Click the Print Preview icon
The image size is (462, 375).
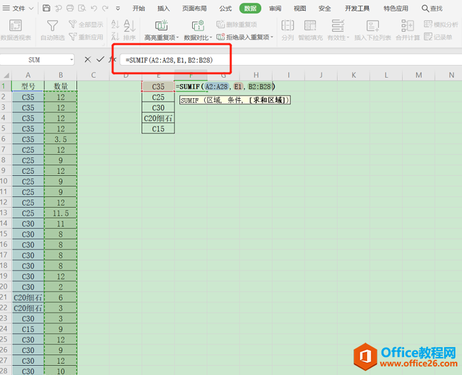[82, 8]
